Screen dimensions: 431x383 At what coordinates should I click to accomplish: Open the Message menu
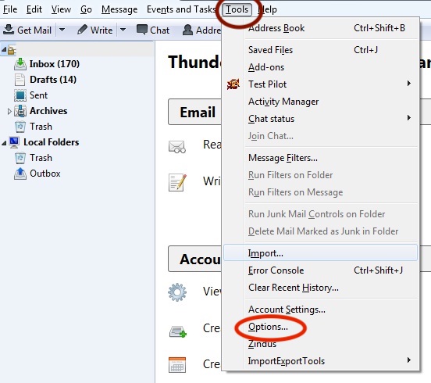119,9
